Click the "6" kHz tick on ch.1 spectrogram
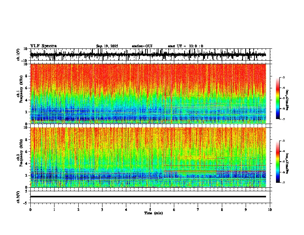 tap(26, 88)
